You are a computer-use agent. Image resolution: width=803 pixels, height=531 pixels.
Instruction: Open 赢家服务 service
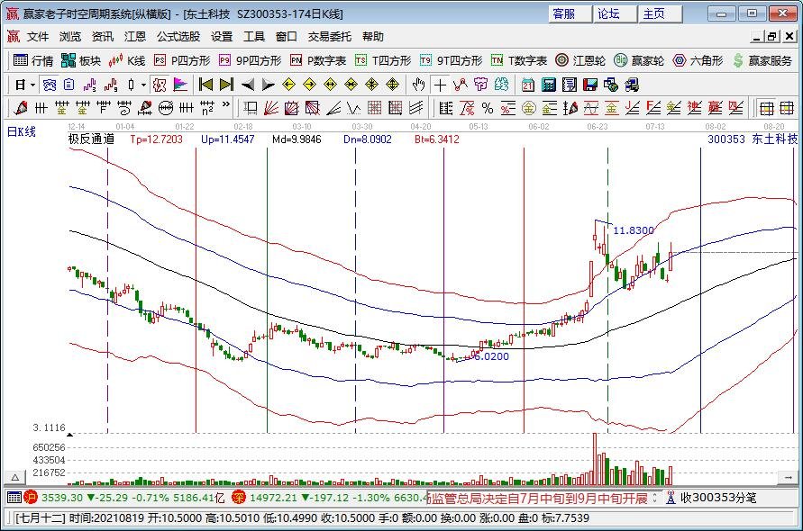tap(762, 61)
